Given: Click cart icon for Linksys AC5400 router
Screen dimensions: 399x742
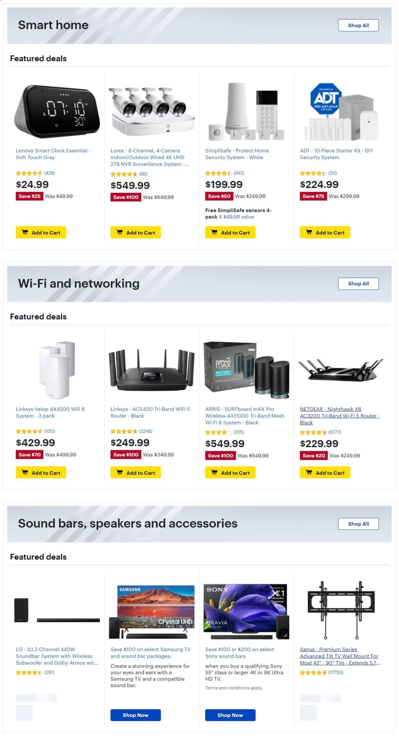Looking at the screenshot, I should click(x=119, y=472).
